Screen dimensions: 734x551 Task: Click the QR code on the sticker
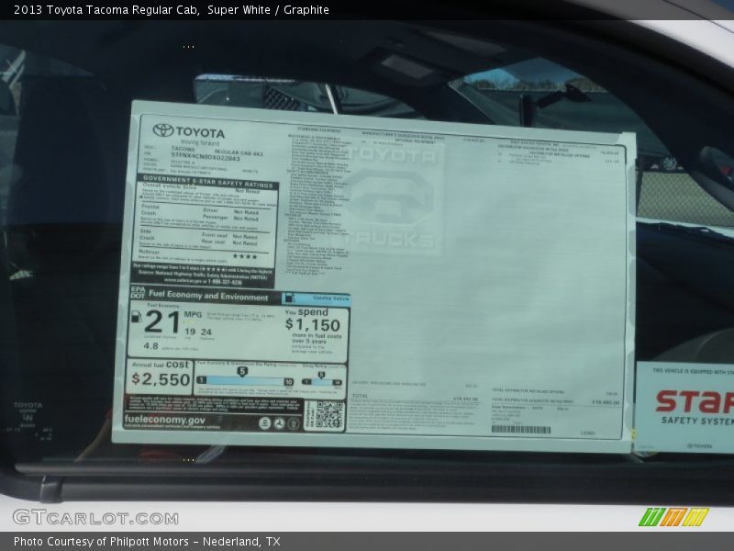pos(329,416)
